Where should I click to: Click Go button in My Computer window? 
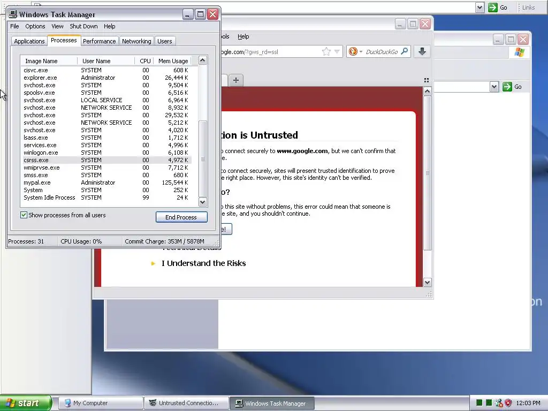click(x=512, y=87)
